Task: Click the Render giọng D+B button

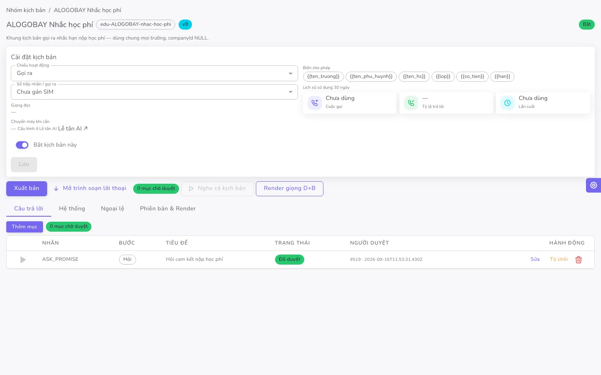Action: tap(290, 188)
